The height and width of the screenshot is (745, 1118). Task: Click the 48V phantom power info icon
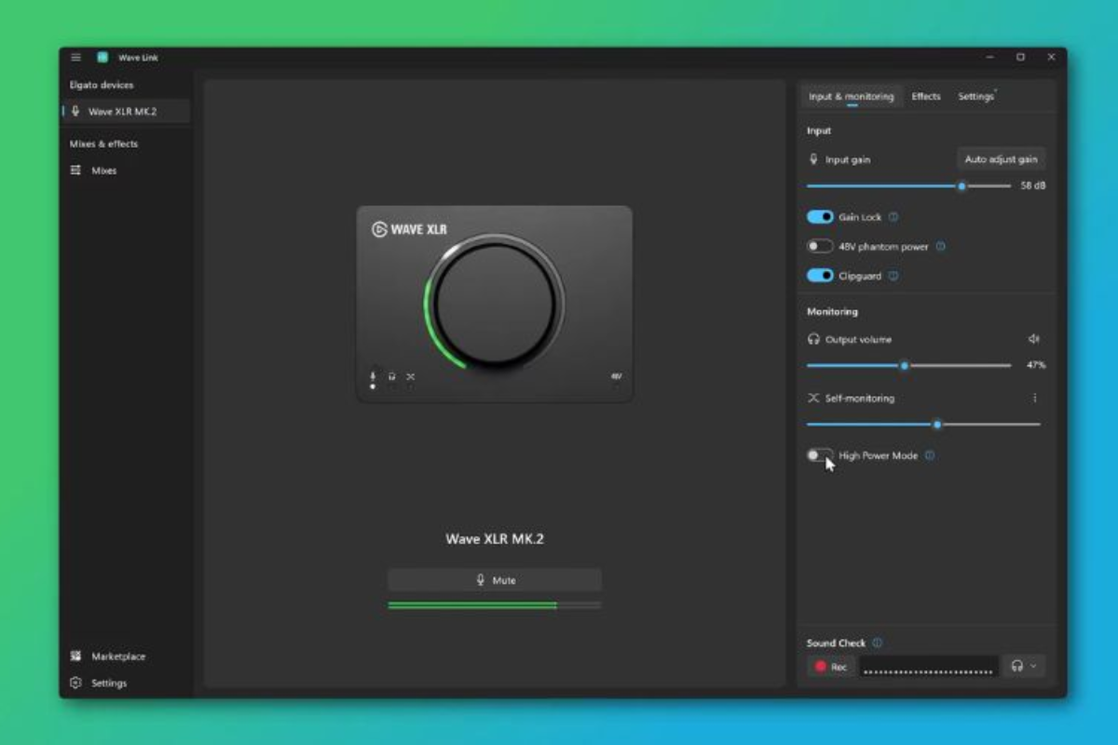[x=940, y=247]
